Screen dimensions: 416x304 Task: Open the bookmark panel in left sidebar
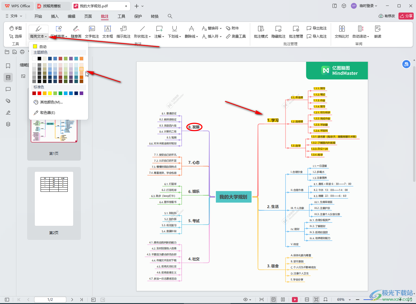(x=8, y=66)
